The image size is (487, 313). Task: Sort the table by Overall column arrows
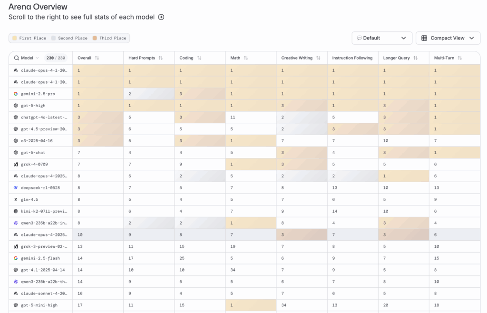pyautogui.click(x=97, y=58)
